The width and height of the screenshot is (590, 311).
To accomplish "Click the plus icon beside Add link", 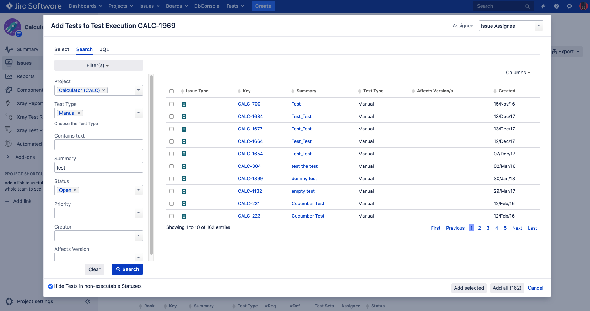I will [7, 201].
